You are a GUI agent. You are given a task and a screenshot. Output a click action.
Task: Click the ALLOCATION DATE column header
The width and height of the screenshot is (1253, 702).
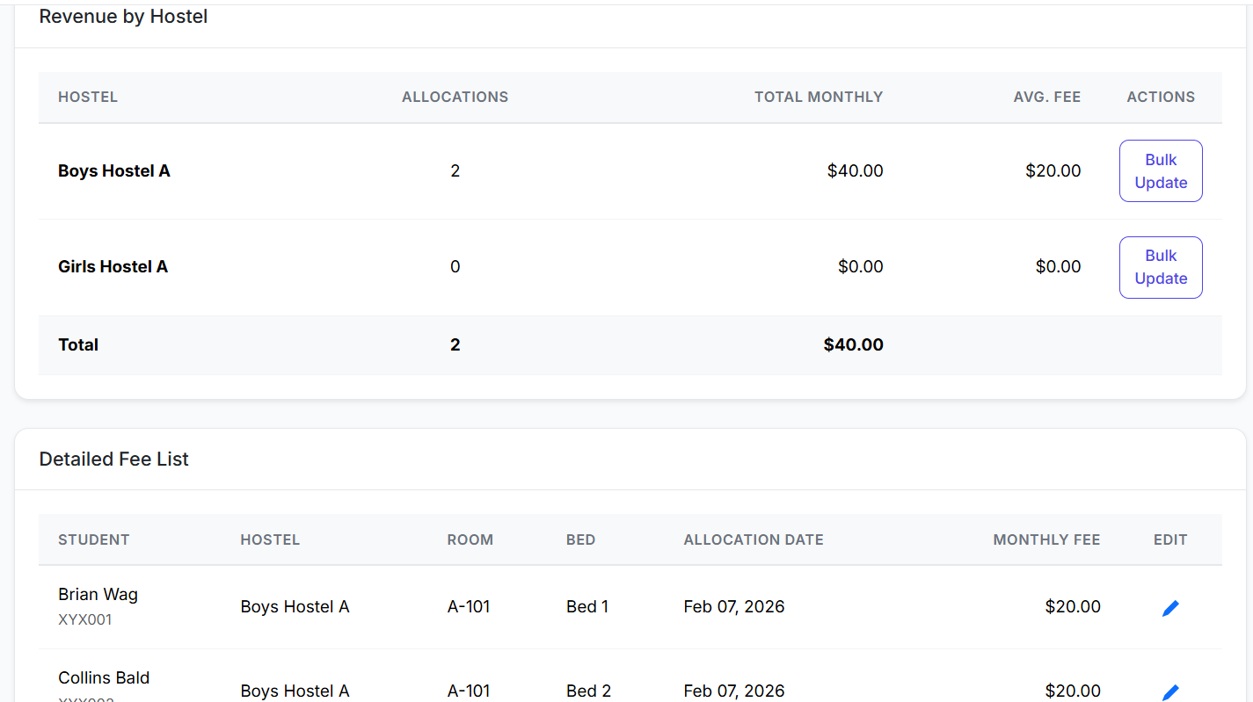coord(754,540)
